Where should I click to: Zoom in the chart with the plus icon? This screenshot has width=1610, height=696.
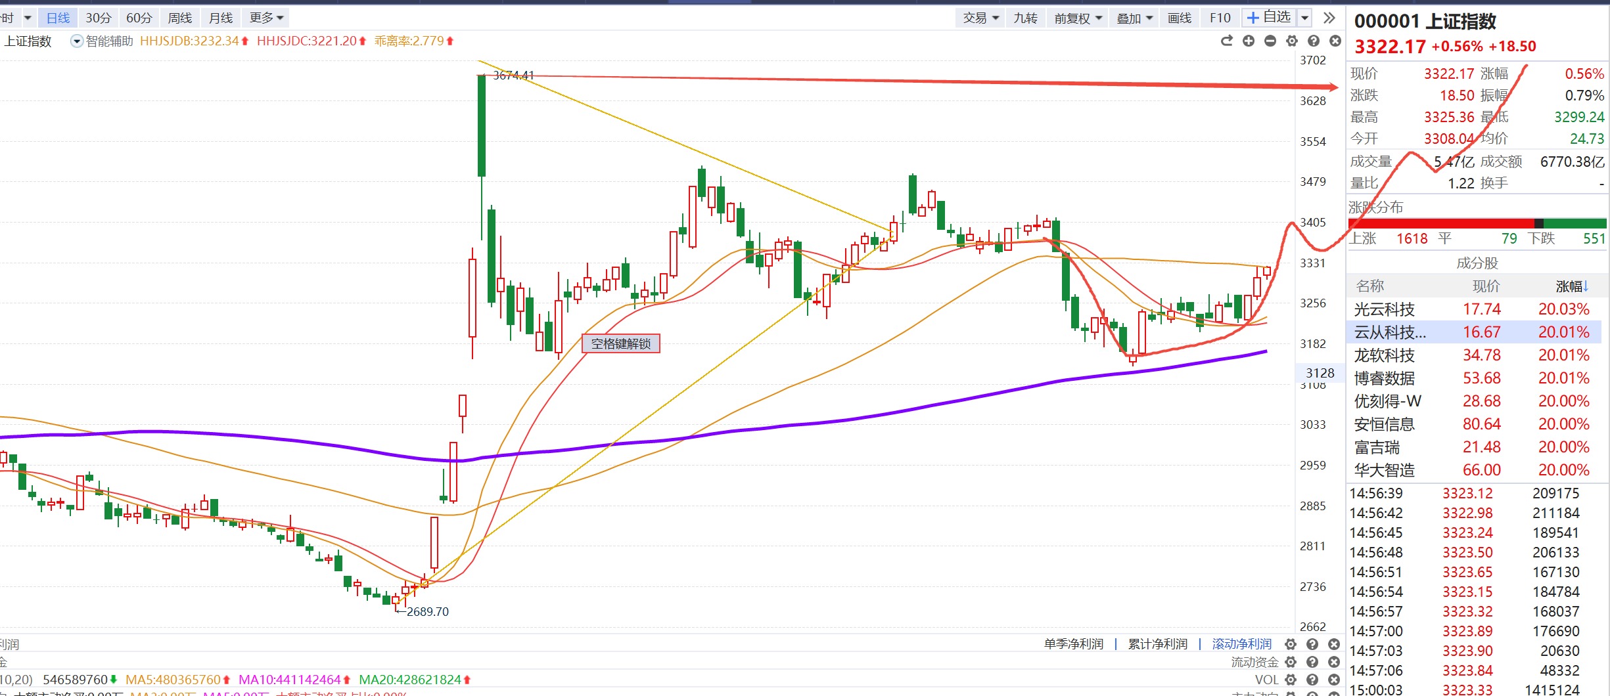[x=1249, y=41]
